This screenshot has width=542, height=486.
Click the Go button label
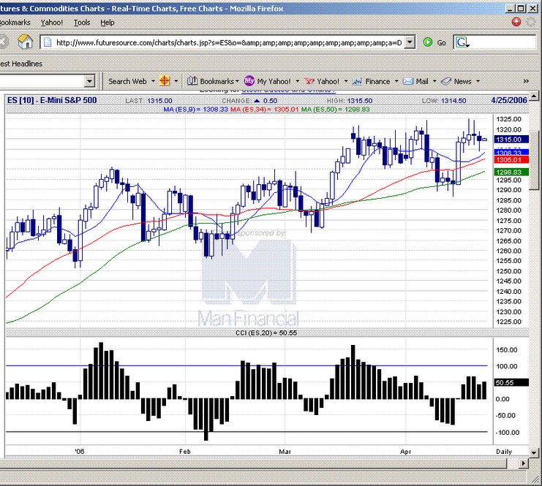[x=441, y=43]
